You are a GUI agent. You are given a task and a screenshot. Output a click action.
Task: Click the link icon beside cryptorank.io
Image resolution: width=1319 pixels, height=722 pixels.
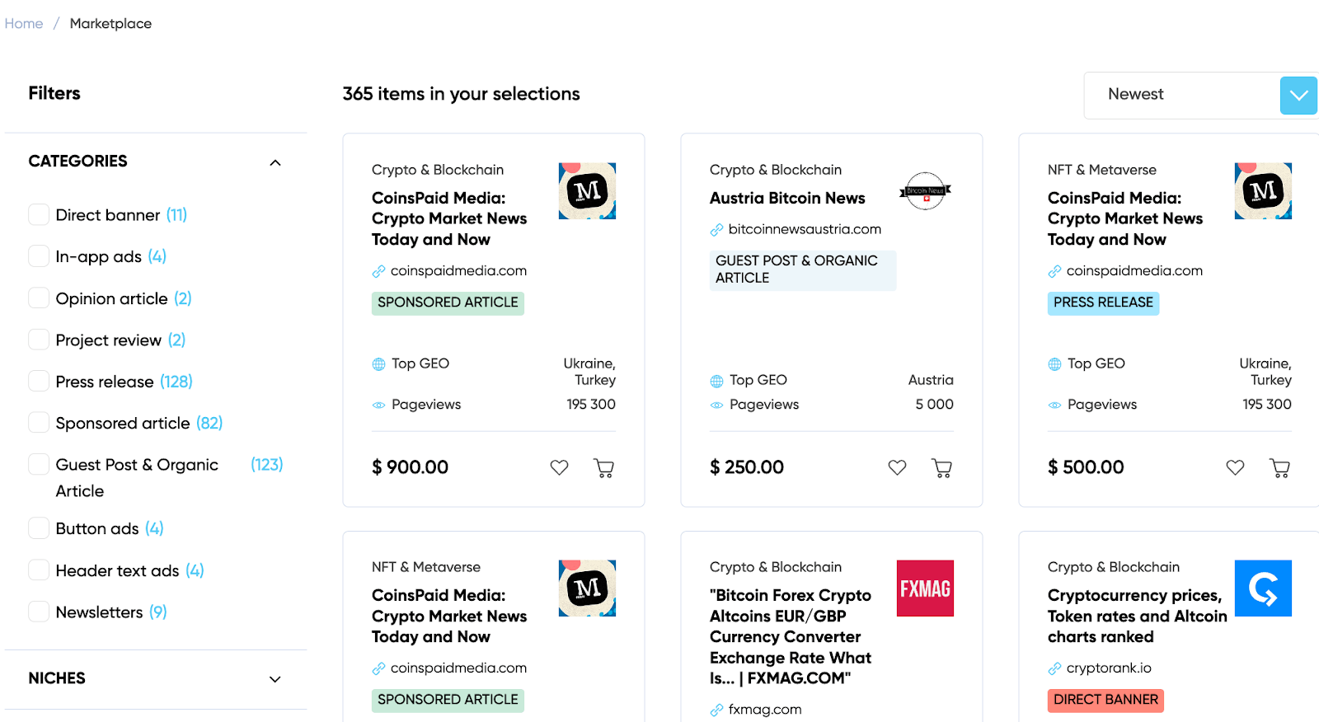click(1054, 668)
